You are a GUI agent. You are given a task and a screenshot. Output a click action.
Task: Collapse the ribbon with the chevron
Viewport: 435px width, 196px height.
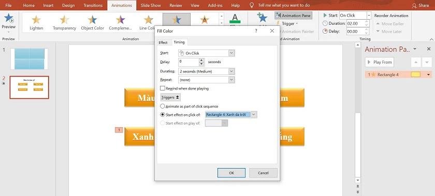point(431,39)
